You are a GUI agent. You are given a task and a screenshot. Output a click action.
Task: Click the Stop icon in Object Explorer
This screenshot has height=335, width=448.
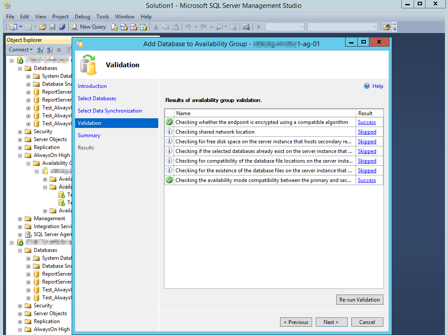coord(59,50)
